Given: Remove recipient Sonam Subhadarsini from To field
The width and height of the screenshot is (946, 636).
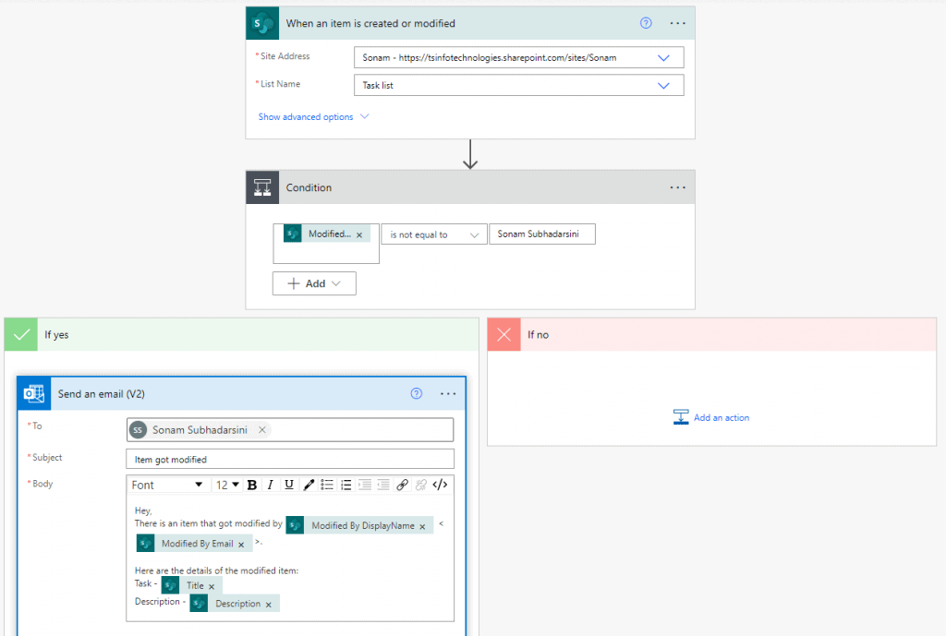Looking at the screenshot, I should pyautogui.click(x=261, y=430).
